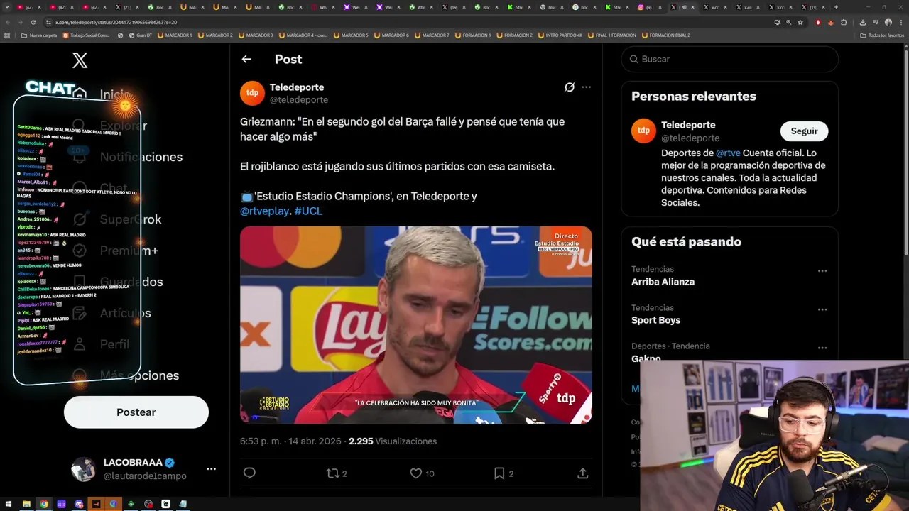Open the Gran DT bookmark
The image size is (909, 511).
click(x=139, y=35)
